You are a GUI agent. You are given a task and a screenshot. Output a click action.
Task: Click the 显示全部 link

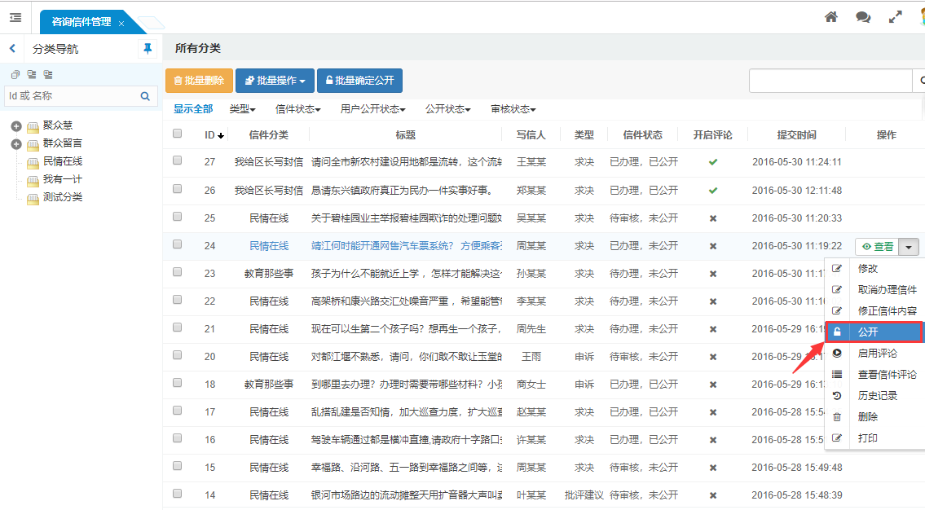point(193,109)
